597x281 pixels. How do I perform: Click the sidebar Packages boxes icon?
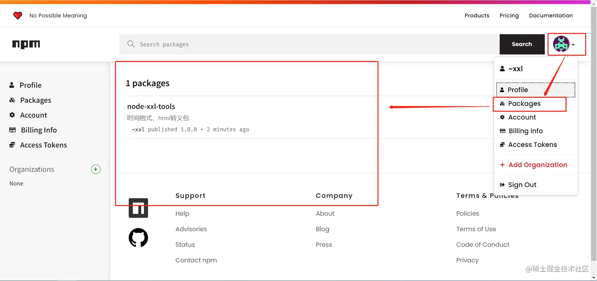[12, 100]
